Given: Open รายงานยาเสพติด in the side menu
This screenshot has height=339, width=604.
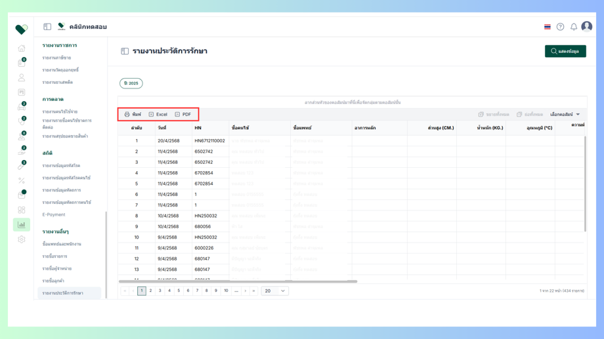Looking at the screenshot, I should (x=57, y=83).
